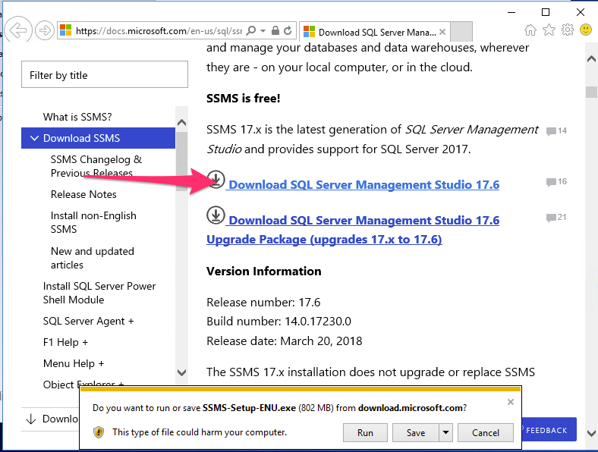Open the browser Home icon
The height and width of the screenshot is (452, 598).
[530, 30]
